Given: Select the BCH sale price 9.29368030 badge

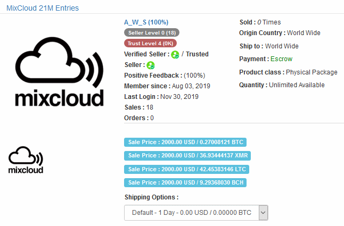Looking at the screenshot, I should (x=185, y=182).
